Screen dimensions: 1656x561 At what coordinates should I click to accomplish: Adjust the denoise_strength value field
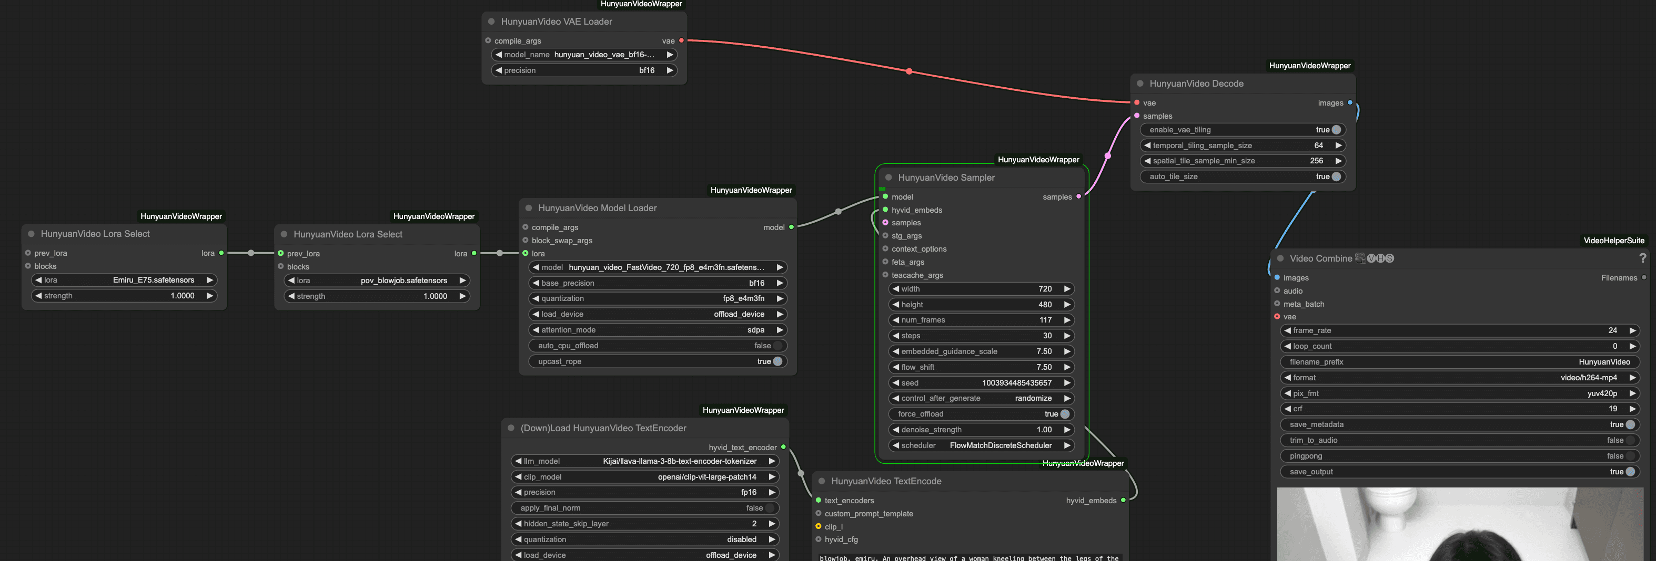point(981,429)
